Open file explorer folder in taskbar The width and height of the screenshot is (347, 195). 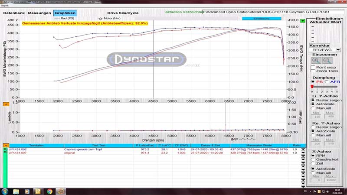click(x=15, y=191)
